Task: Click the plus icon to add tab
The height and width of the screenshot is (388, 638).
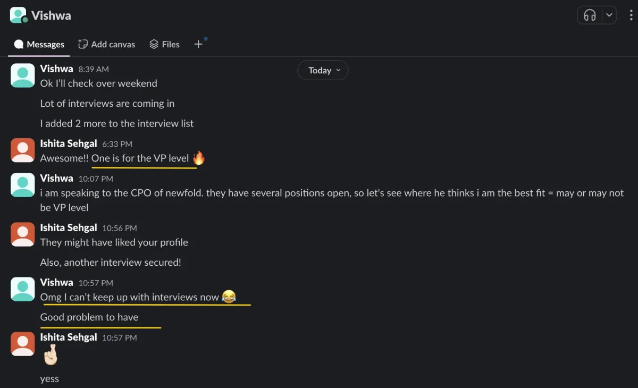Action: pos(198,45)
